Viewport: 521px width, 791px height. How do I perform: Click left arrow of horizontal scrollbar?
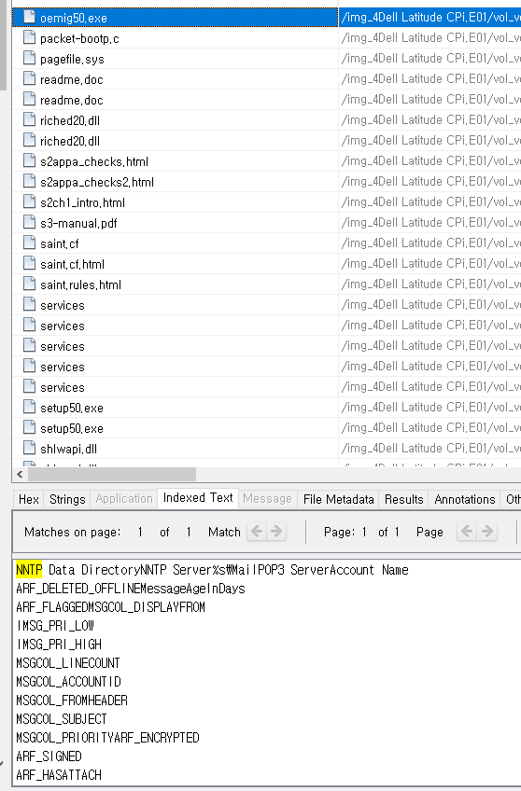point(20,474)
